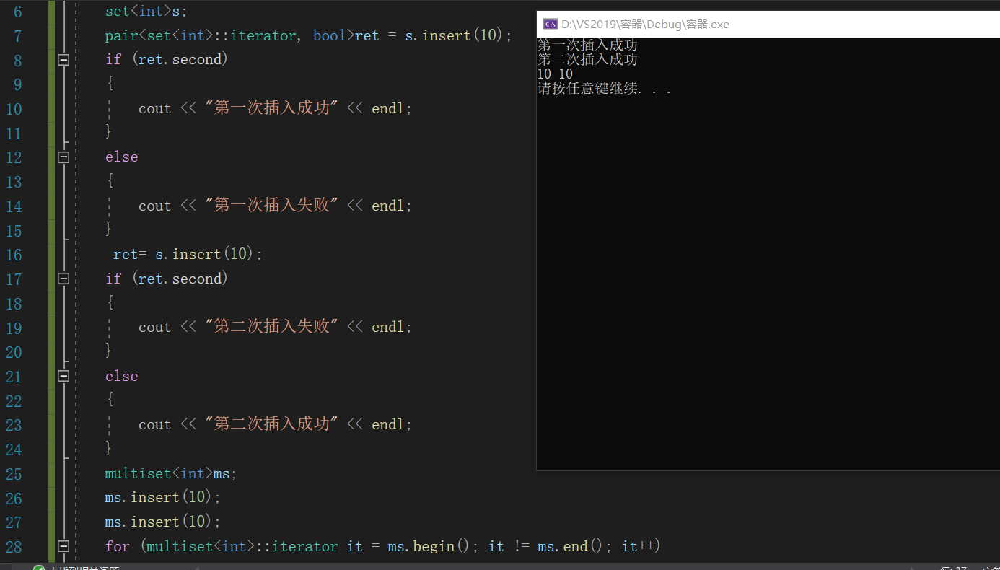Place cursor on s.insert(10) at line 16
The image size is (1000, 570).
(207, 254)
